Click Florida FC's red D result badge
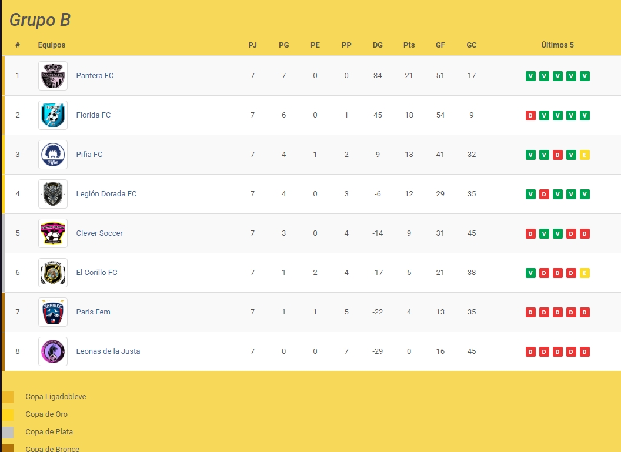The width and height of the screenshot is (621, 452). (x=530, y=116)
